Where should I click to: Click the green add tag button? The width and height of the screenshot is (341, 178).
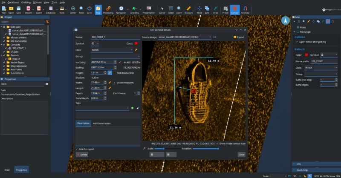(x=132, y=108)
